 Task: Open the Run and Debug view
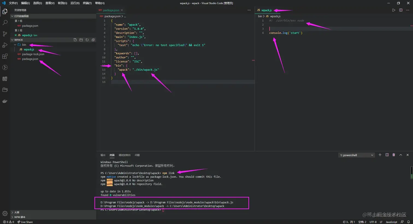click(5, 45)
